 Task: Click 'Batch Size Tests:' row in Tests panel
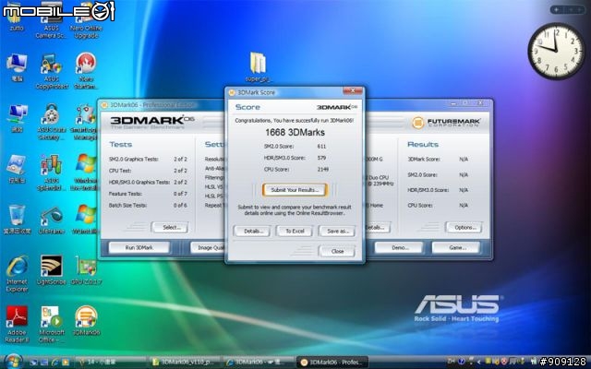148,205
